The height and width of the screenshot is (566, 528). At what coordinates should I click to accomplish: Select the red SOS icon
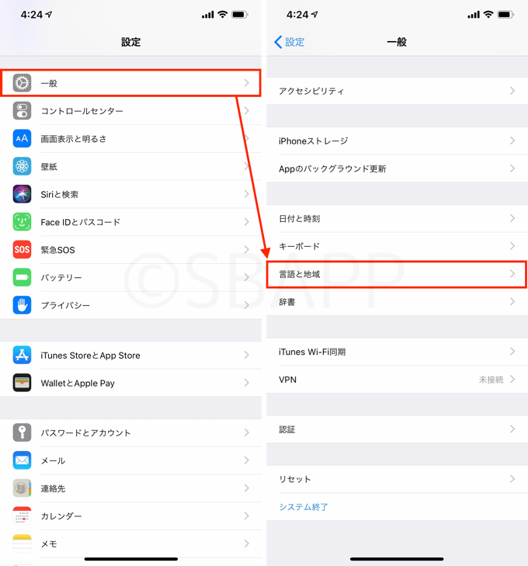click(22, 250)
